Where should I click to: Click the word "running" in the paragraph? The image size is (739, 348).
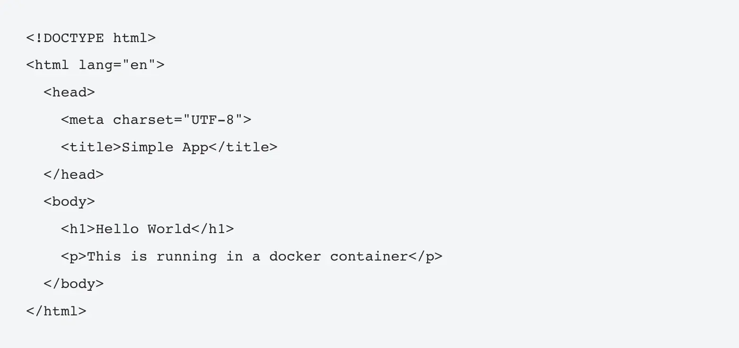[x=186, y=257]
